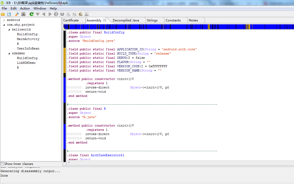Select BuildConfig under helloworld
Screen dimensions: 294x184
point(27,34)
